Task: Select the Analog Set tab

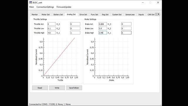Action: point(71,14)
